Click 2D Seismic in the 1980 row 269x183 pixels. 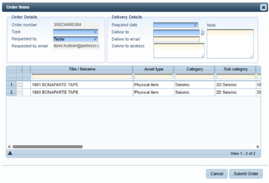click(x=226, y=92)
